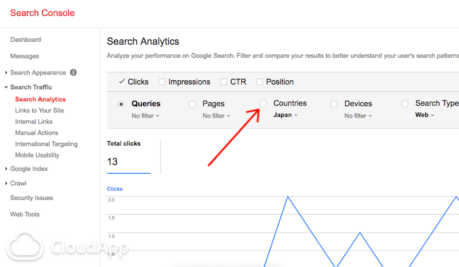Open the Queries No filter dropdown
The image size is (459, 267).
(145, 116)
